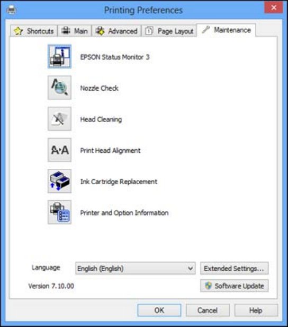Image resolution: width=288 pixels, height=327 pixels.
Task: Switch to the Main tab
Action: click(x=75, y=31)
